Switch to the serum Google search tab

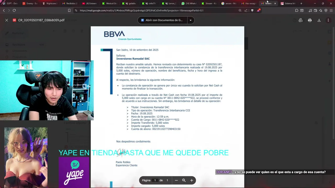click(229, 3)
